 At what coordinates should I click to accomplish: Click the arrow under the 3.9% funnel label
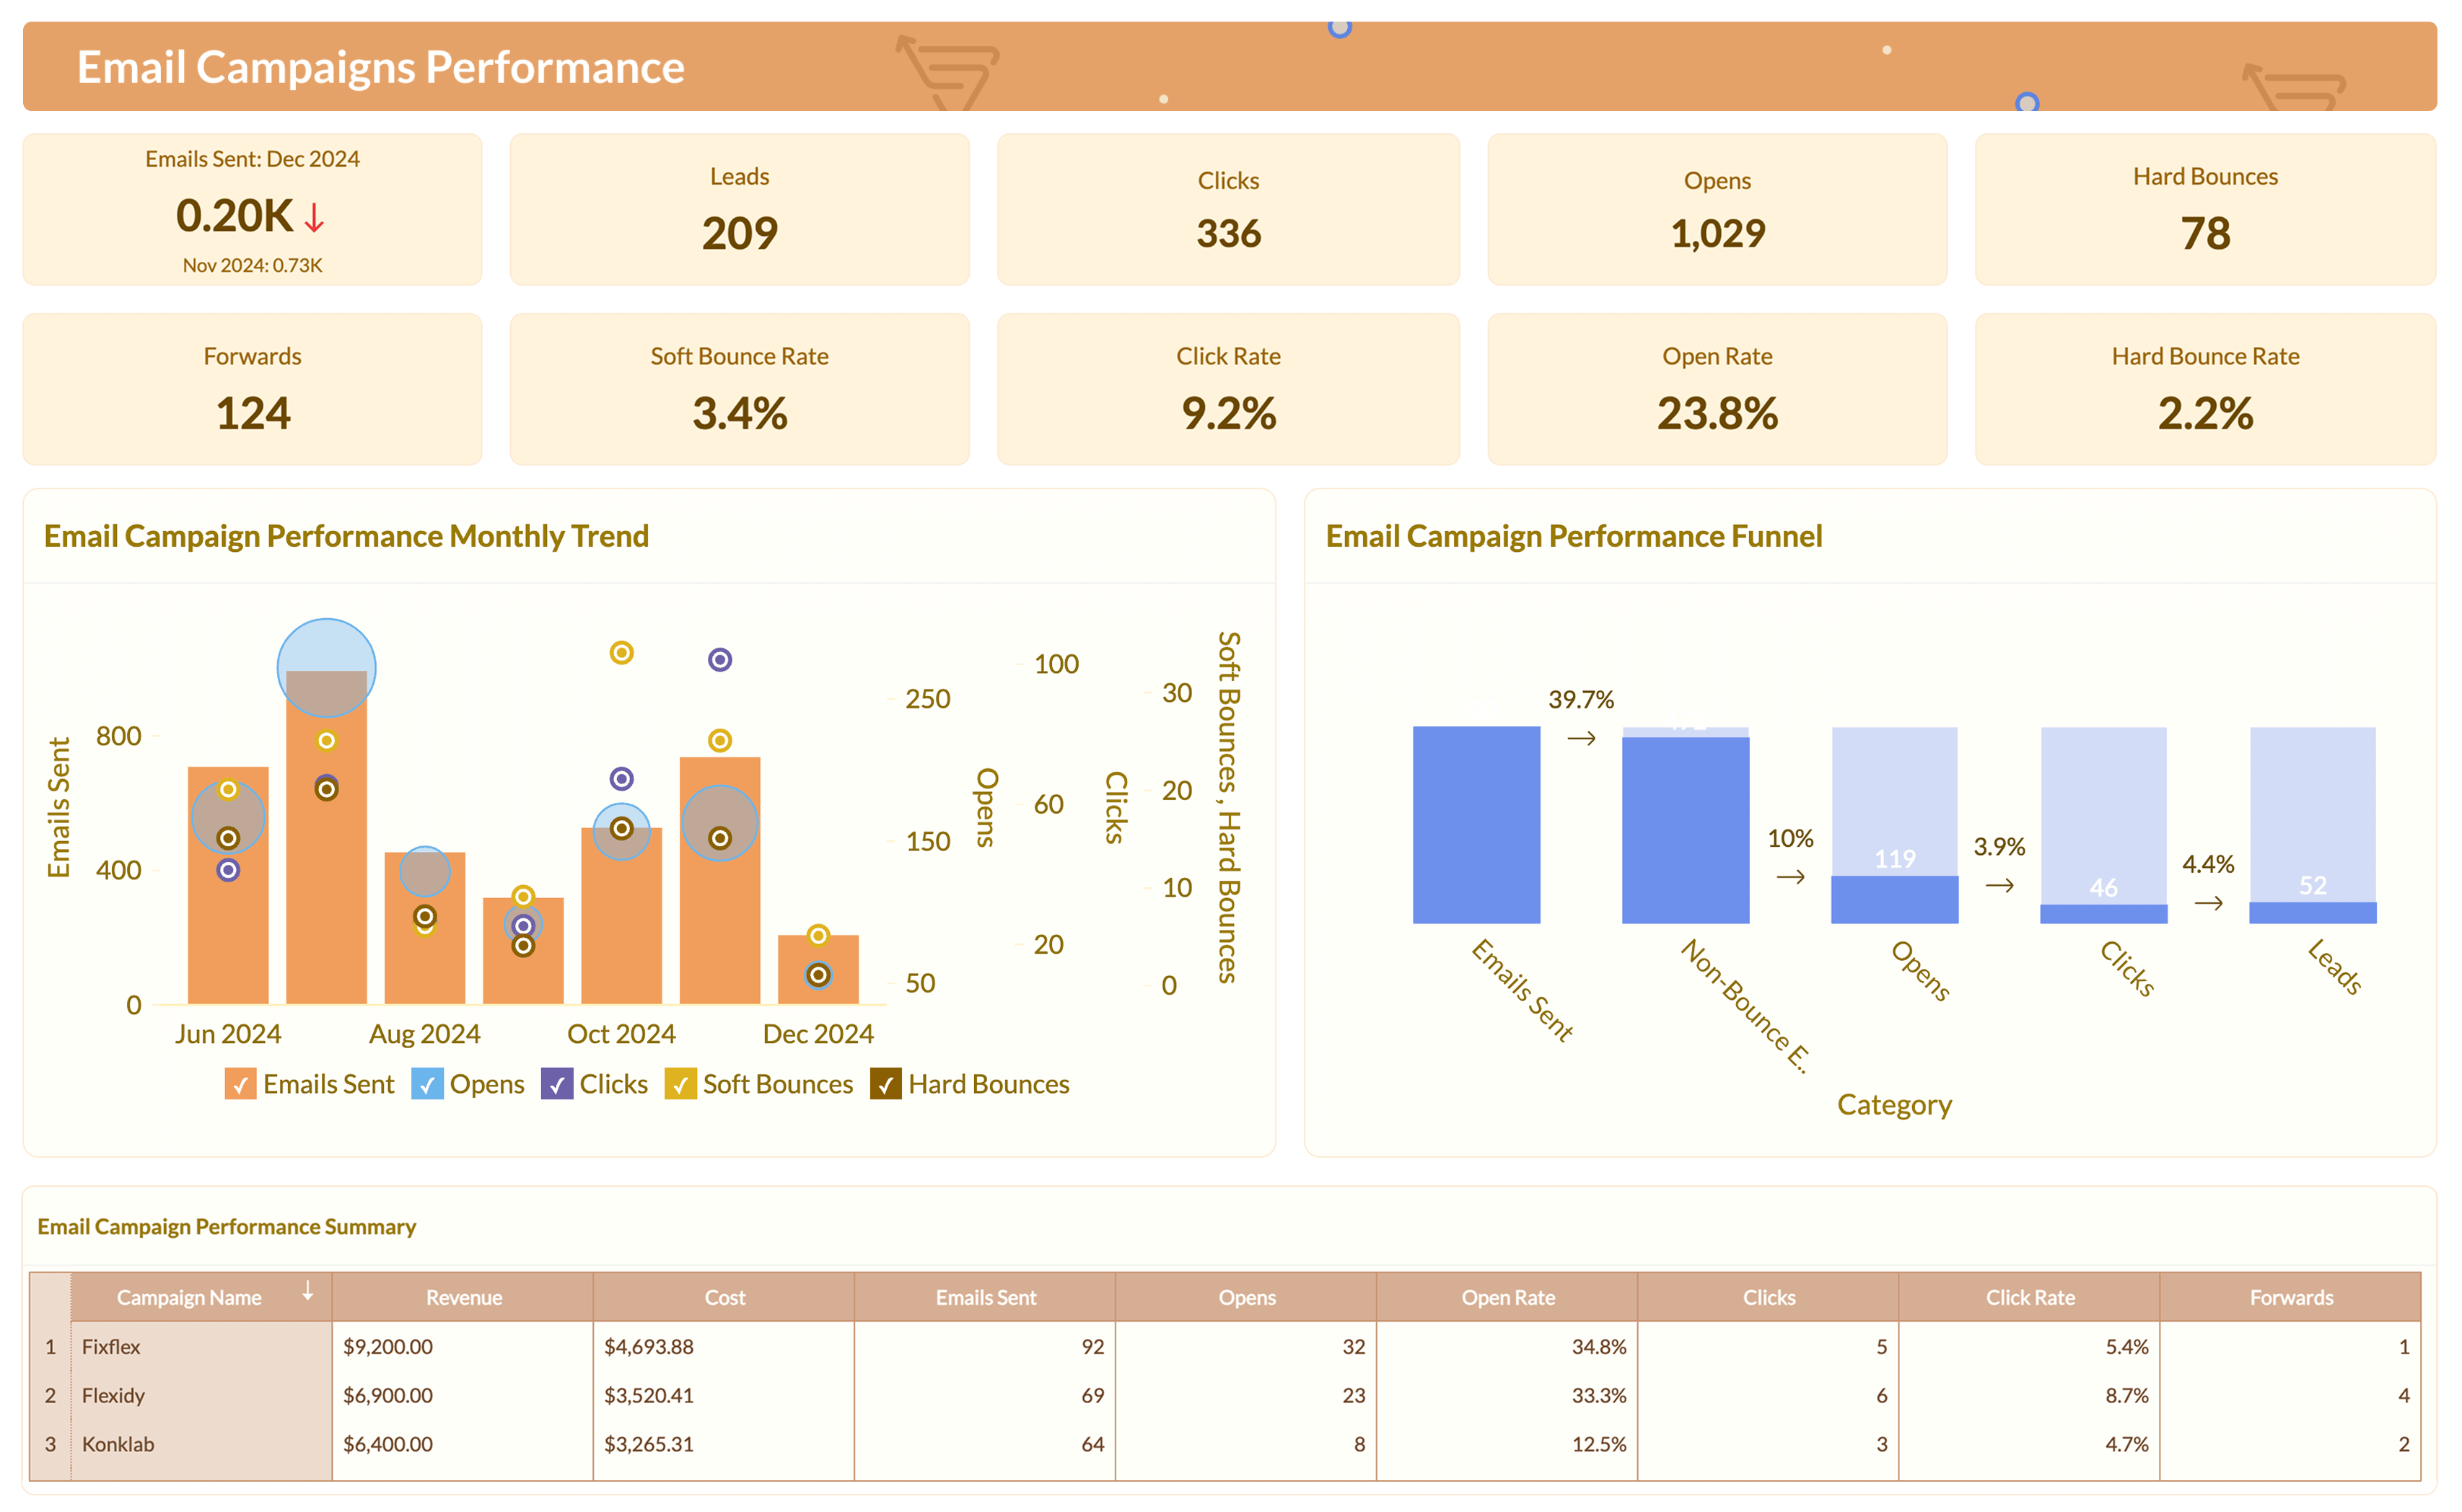click(x=1999, y=885)
